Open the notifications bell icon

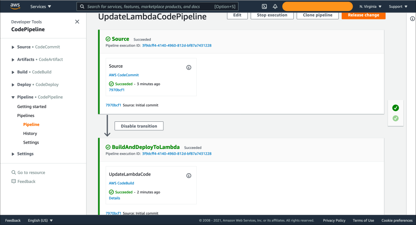click(275, 6)
